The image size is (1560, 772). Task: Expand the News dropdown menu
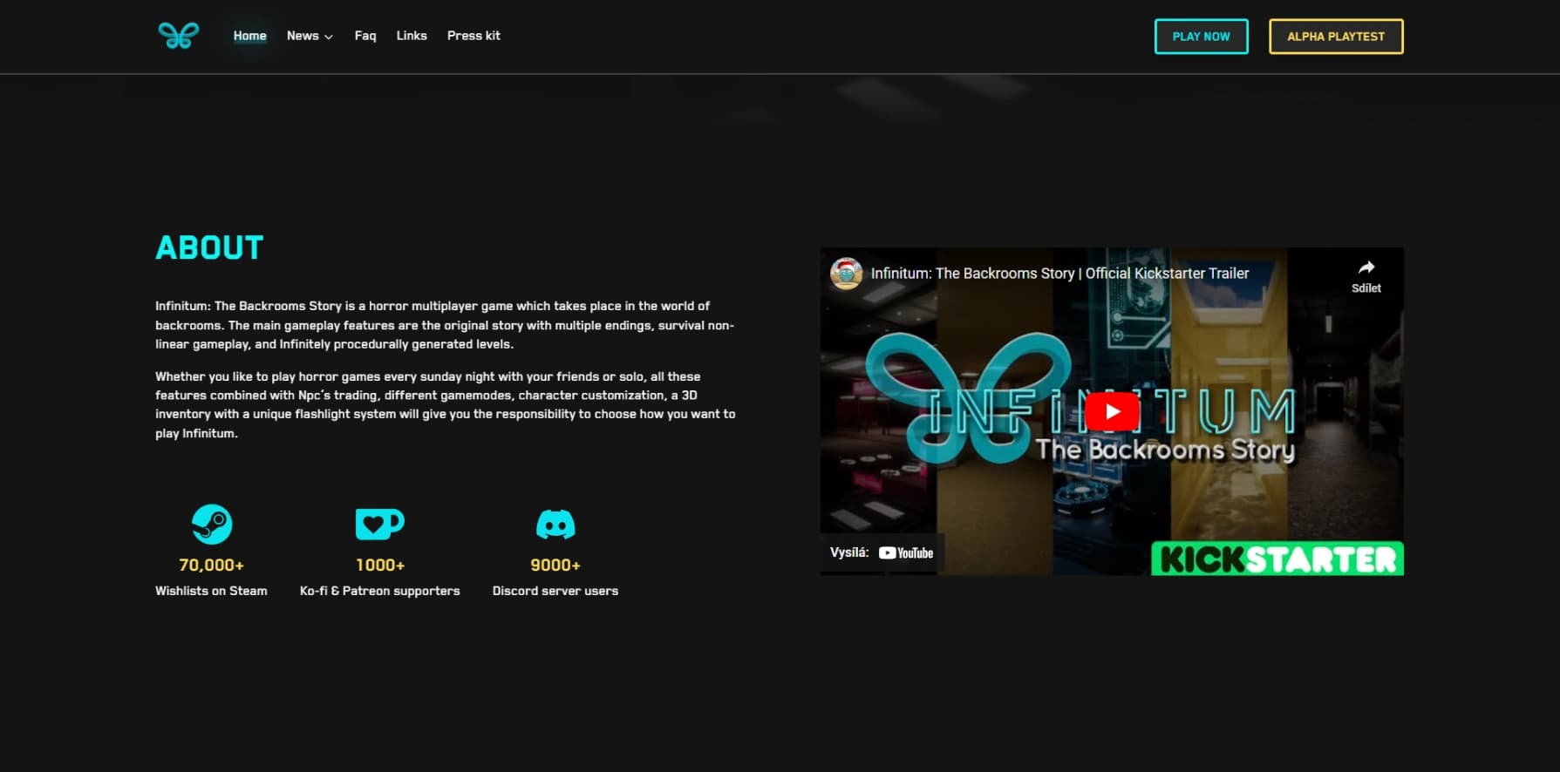tap(310, 36)
